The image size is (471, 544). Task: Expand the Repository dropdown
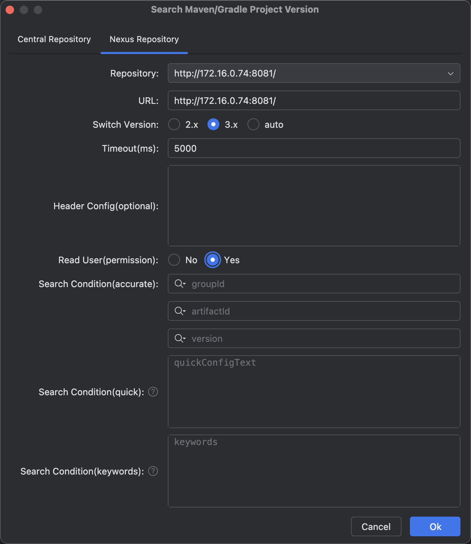coord(450,73)
